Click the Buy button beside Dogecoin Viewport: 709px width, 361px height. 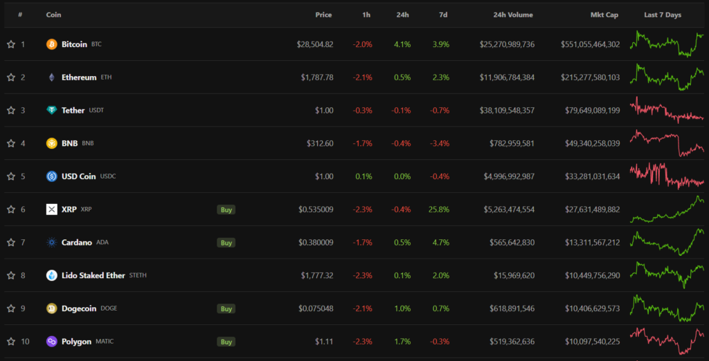[226, 308]
